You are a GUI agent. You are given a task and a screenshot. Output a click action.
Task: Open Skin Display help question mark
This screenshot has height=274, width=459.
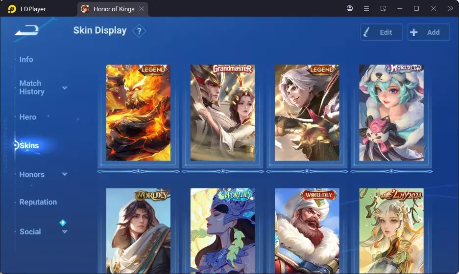tap(139, 31)
